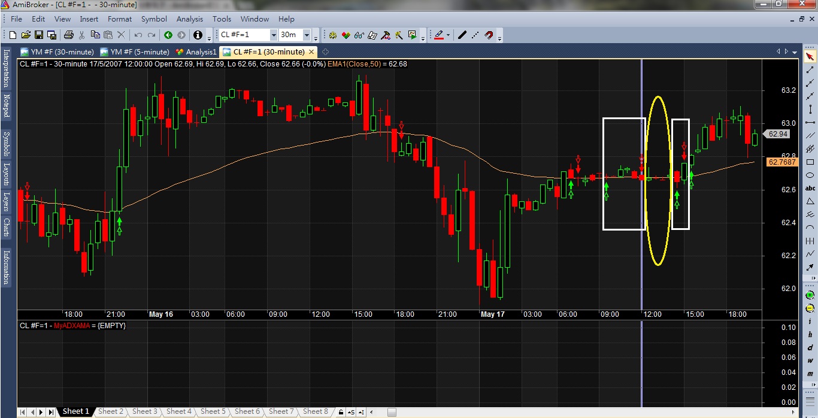Toggle the thick line style button
The image size is (818, 418).
462,35
